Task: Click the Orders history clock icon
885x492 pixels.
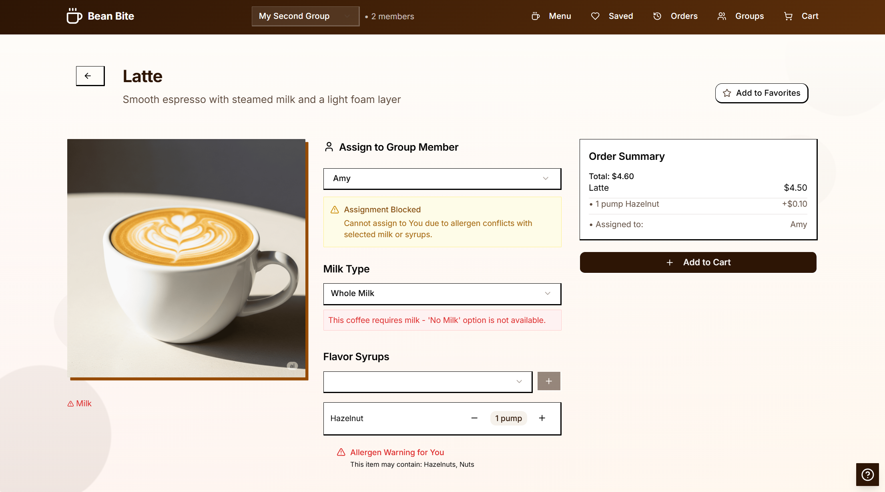Action: [x=657, y=16]
